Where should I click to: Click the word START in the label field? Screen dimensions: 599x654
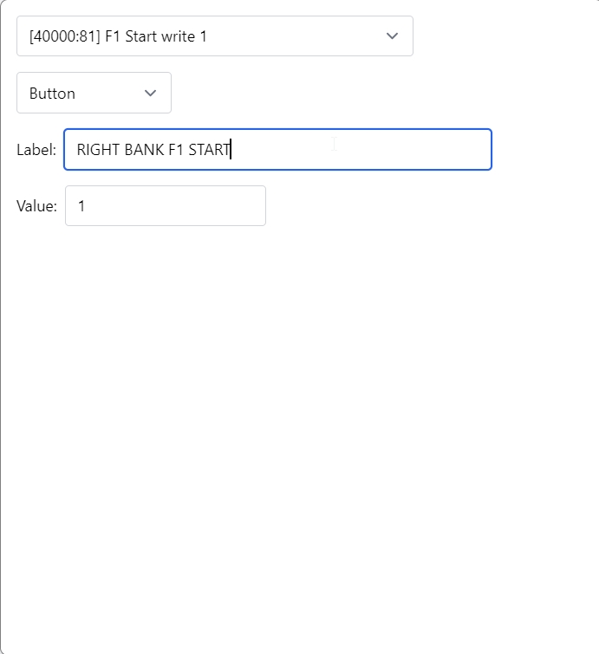click(x=209, y=150)
